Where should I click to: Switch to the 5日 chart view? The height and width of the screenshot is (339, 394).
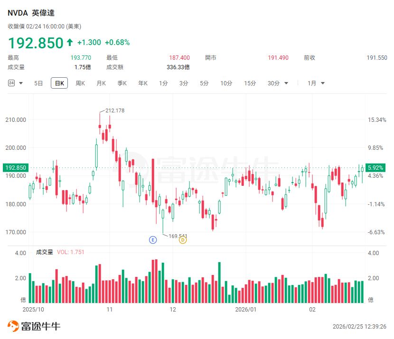38,83
